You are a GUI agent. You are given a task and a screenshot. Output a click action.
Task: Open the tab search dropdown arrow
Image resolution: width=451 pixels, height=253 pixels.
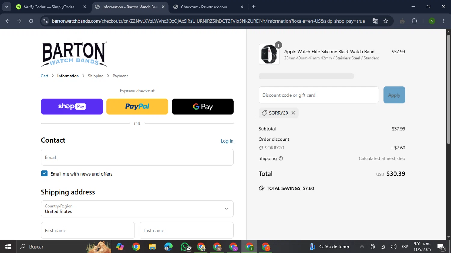click(x=7, y=7)
